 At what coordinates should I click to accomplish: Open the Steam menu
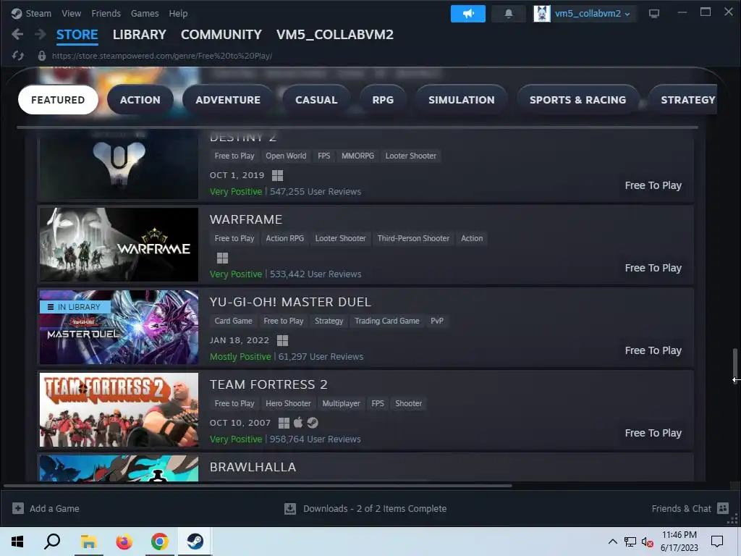click(38, 13)
